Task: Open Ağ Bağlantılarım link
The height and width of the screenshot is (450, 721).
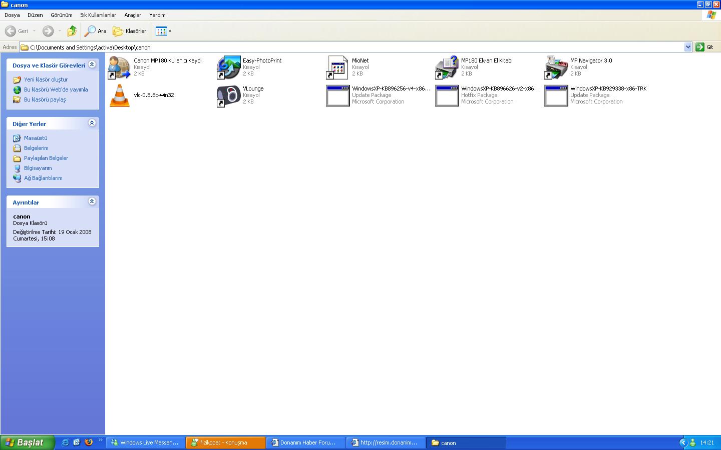Action: (x=43, y=178)
